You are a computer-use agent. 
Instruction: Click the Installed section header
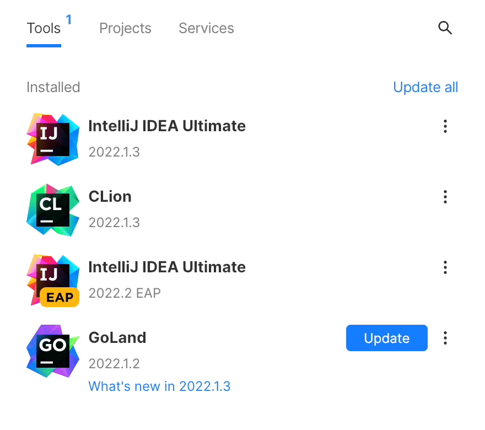click(x=53, y=87)
